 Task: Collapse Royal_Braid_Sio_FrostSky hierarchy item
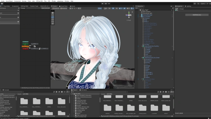click(x=142, y=46)
